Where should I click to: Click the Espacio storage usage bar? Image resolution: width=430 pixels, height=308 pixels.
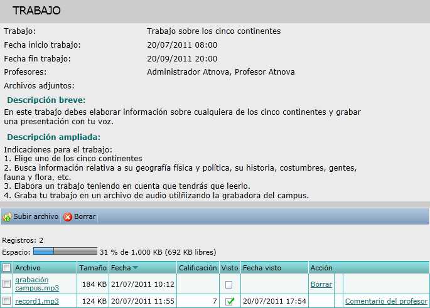click(65, 251)
